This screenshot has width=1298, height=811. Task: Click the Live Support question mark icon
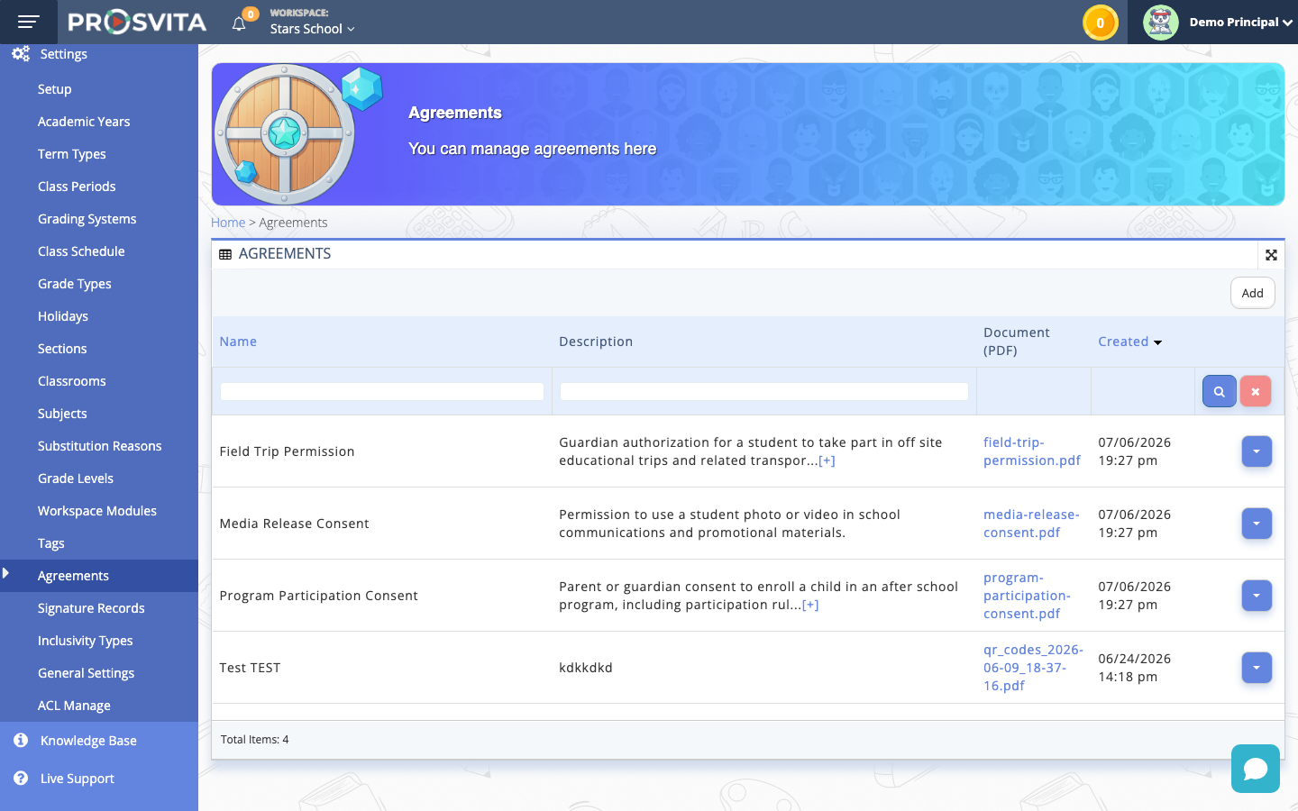[x=21, y=778]
